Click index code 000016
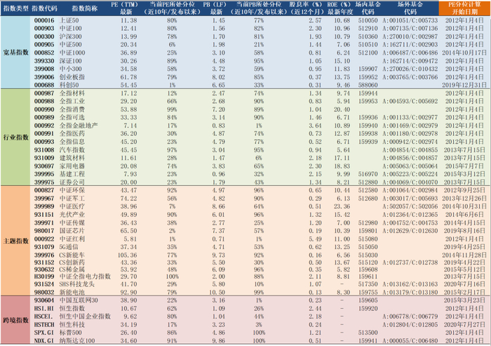 click(x=44, y=20)
